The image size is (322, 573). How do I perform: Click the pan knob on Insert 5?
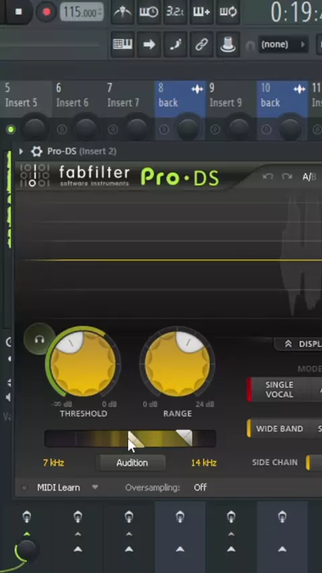34,128
